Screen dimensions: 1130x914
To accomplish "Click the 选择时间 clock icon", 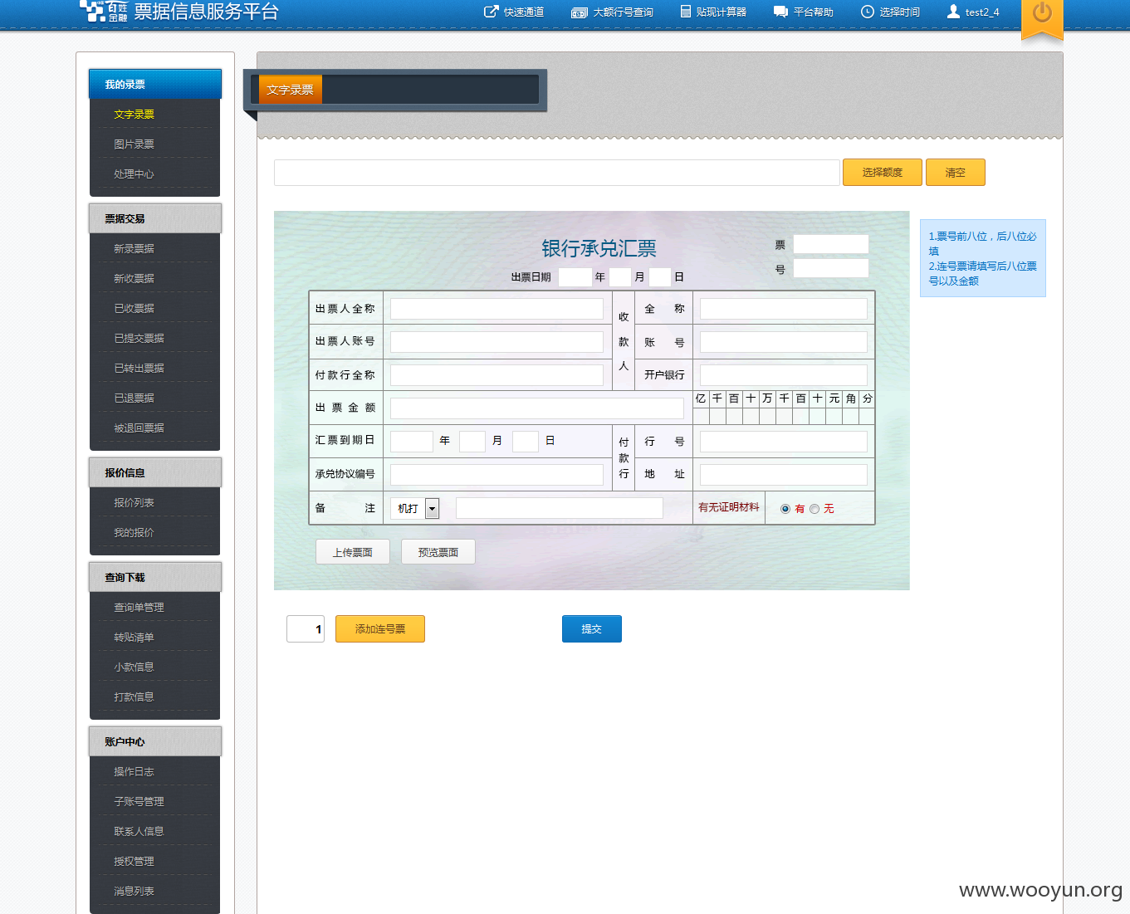I will pos(868,12).
